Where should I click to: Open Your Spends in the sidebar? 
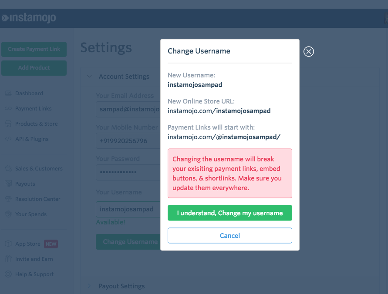tap(30, 214)
